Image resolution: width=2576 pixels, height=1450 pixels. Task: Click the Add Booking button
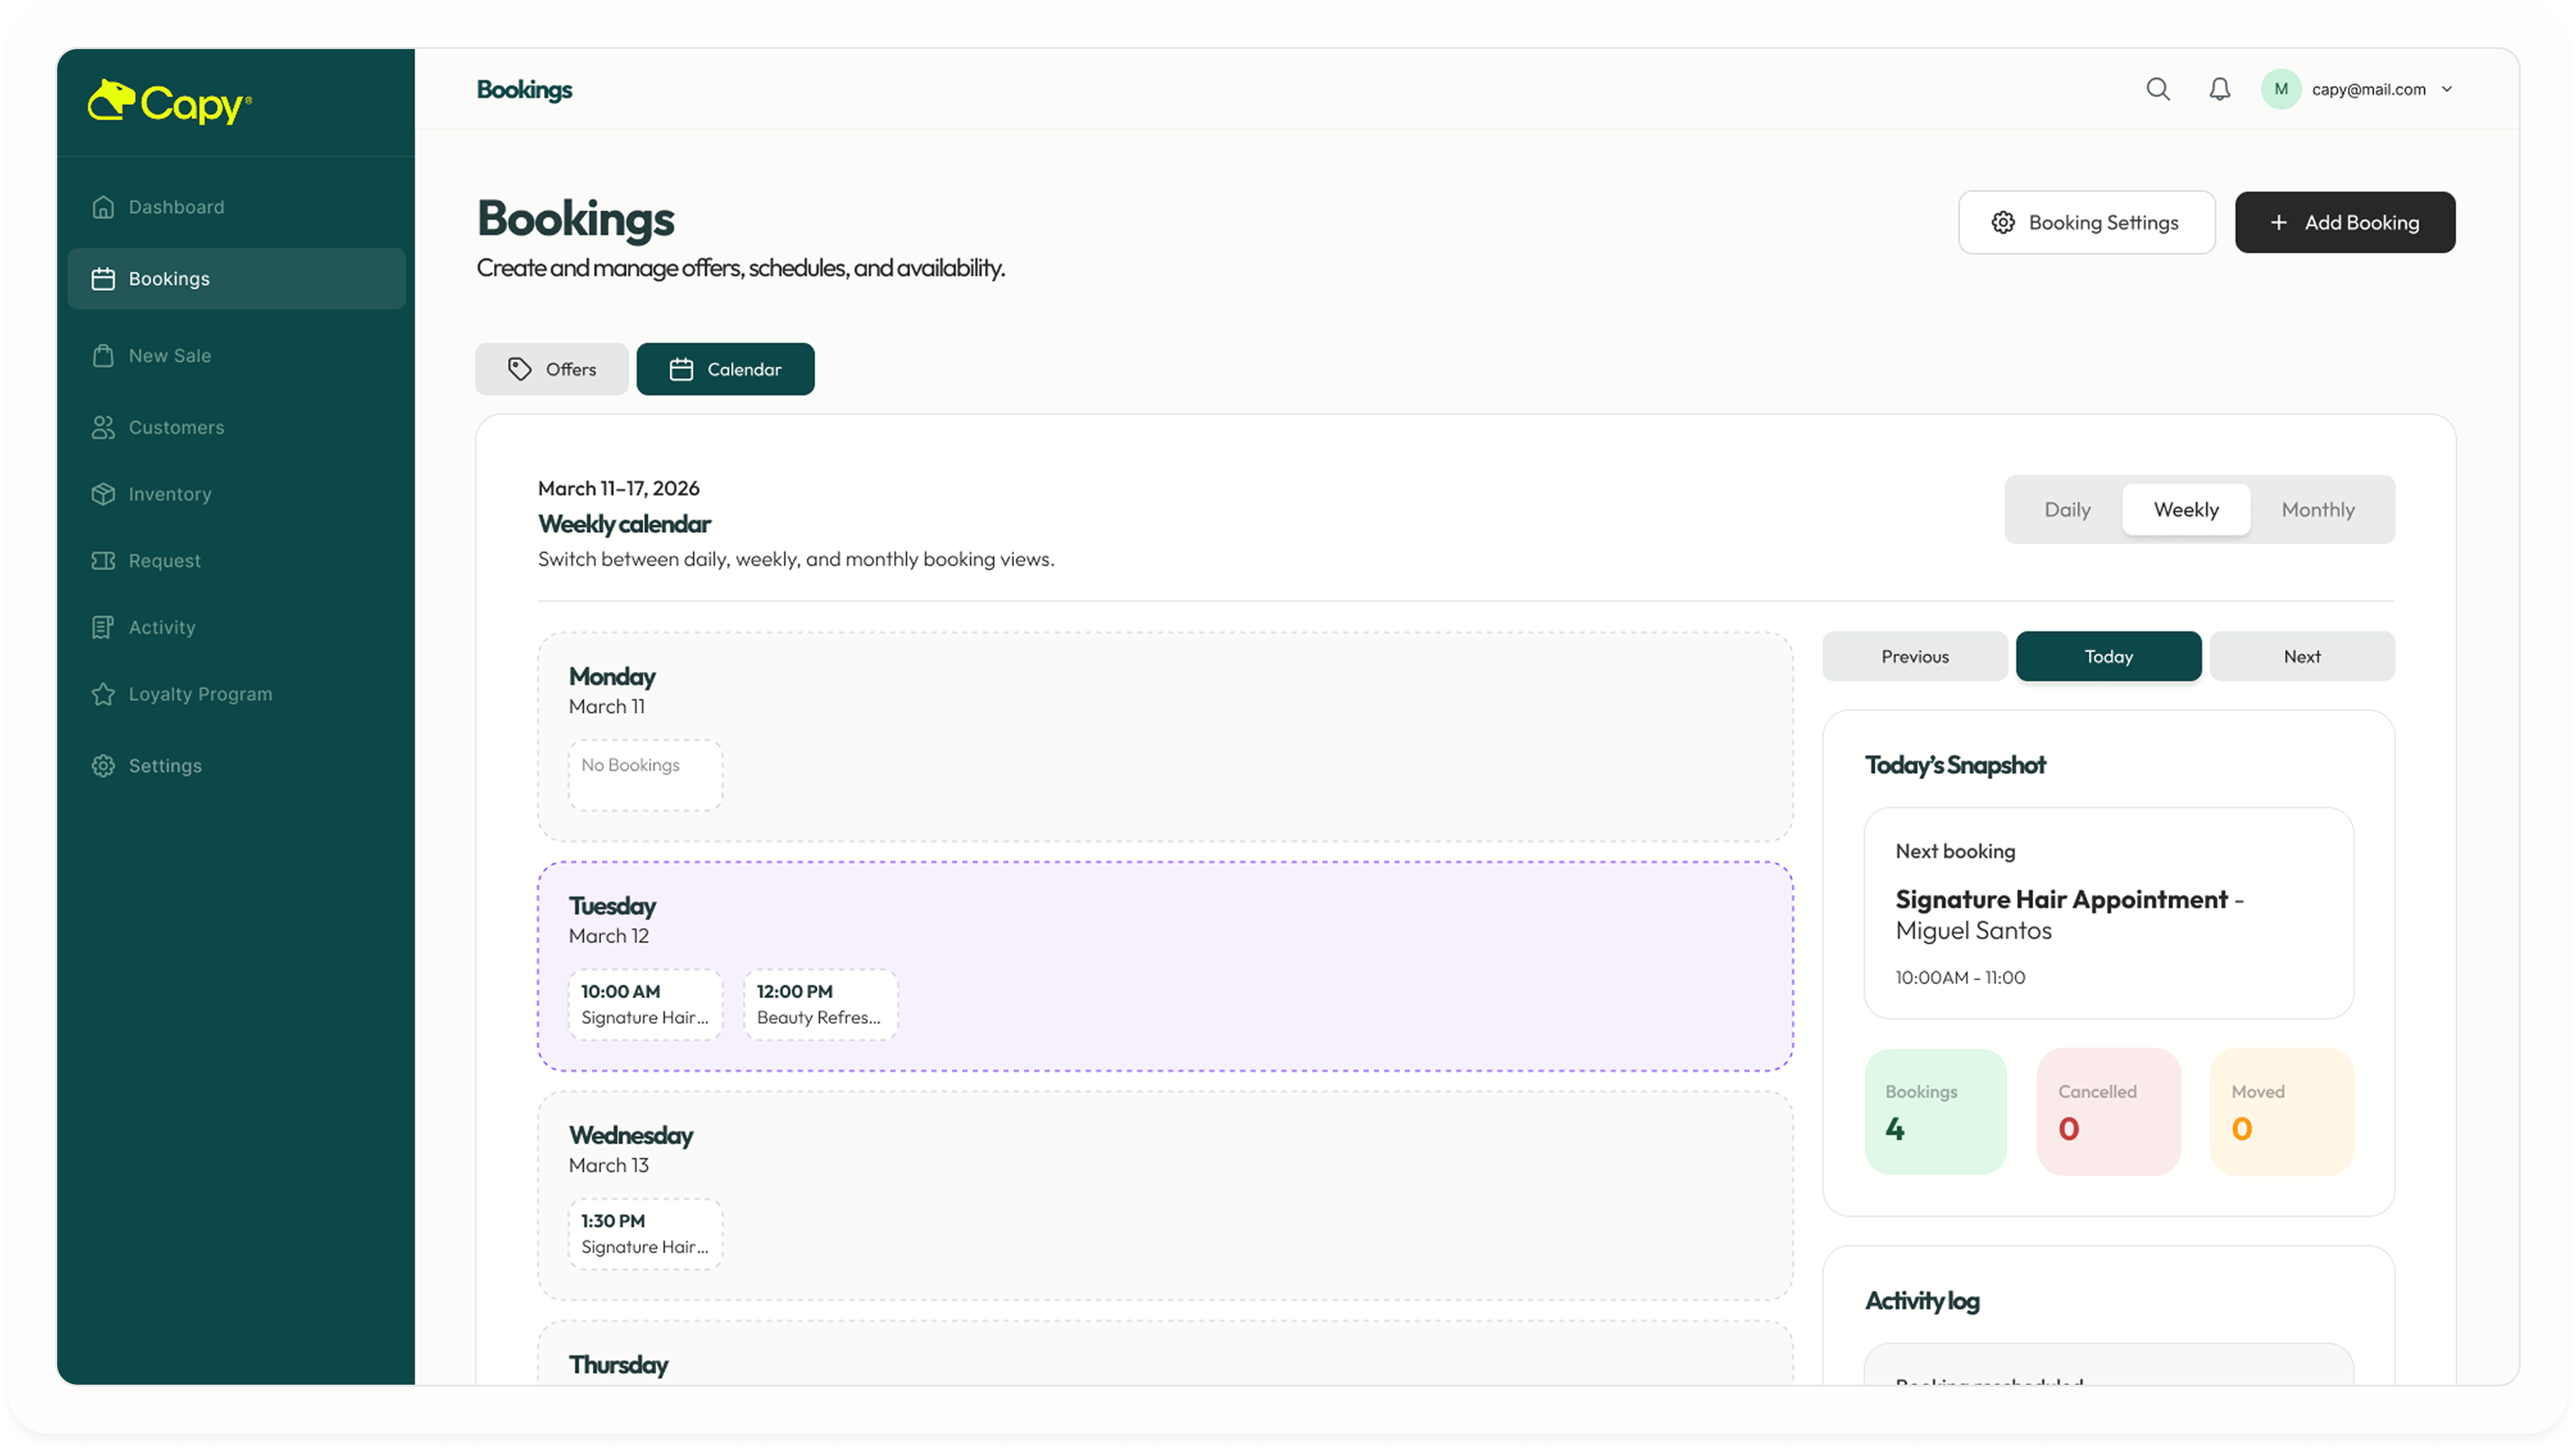2344,222
